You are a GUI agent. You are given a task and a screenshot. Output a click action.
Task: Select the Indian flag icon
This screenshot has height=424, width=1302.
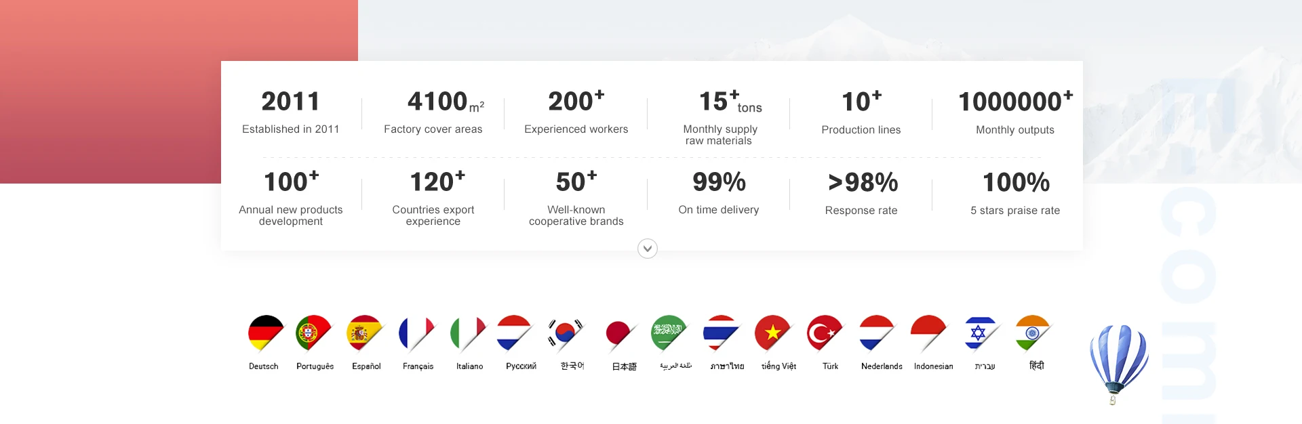click(1032, 333)
